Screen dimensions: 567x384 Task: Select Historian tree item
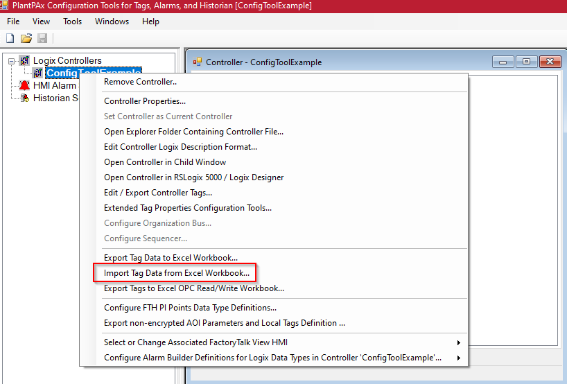point(55,98)
